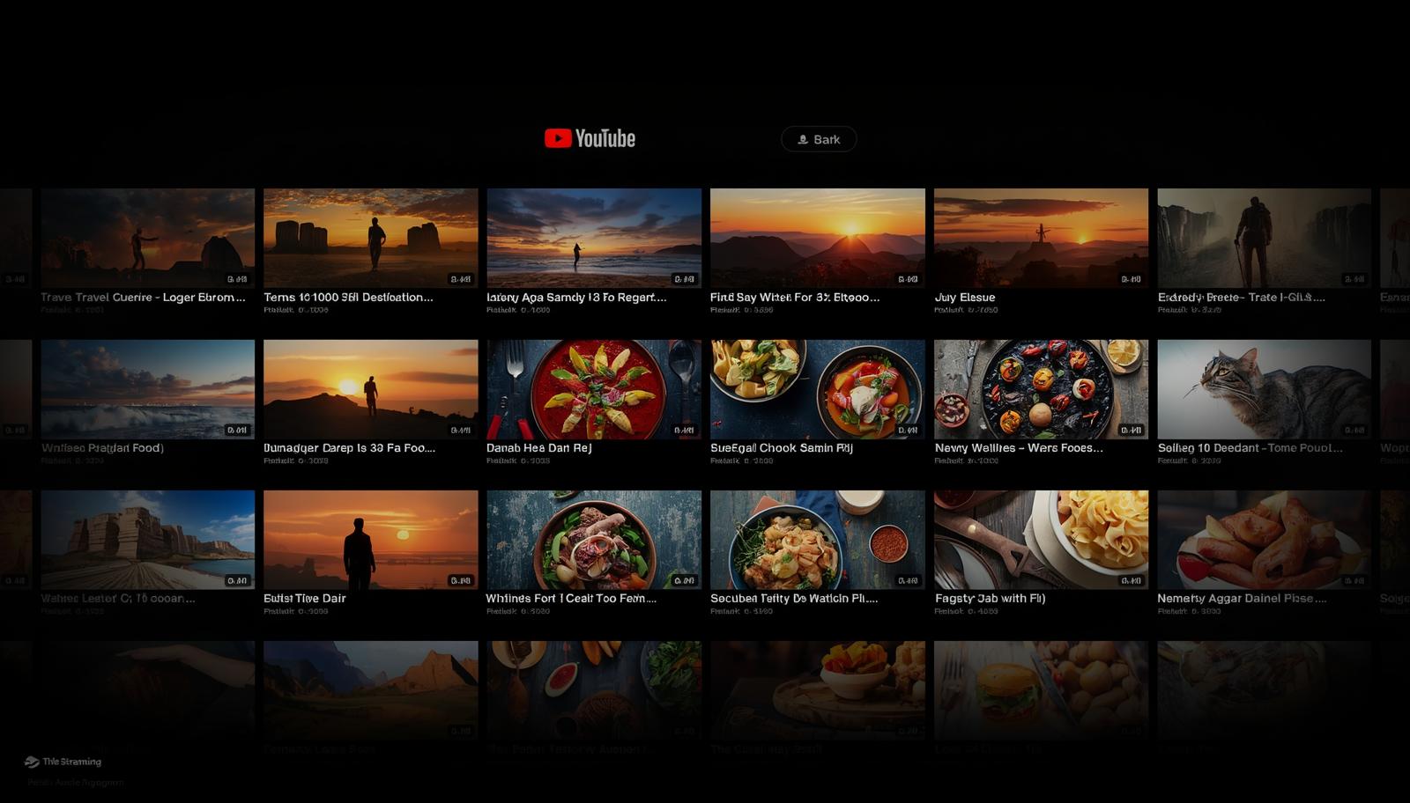Click the title "Whtlnes Fort I Cealt Too Fem...."
Viewport: 1410px width, 803px height.
[x=571, y=599]
